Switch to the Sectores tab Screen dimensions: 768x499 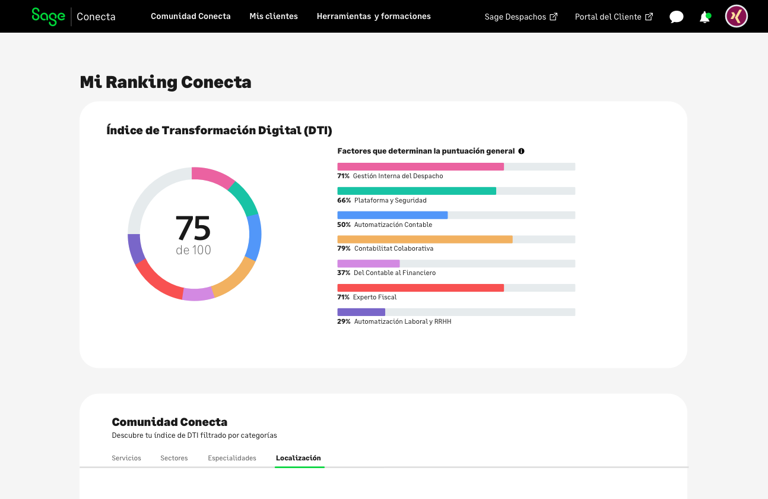tap(174, 458)
